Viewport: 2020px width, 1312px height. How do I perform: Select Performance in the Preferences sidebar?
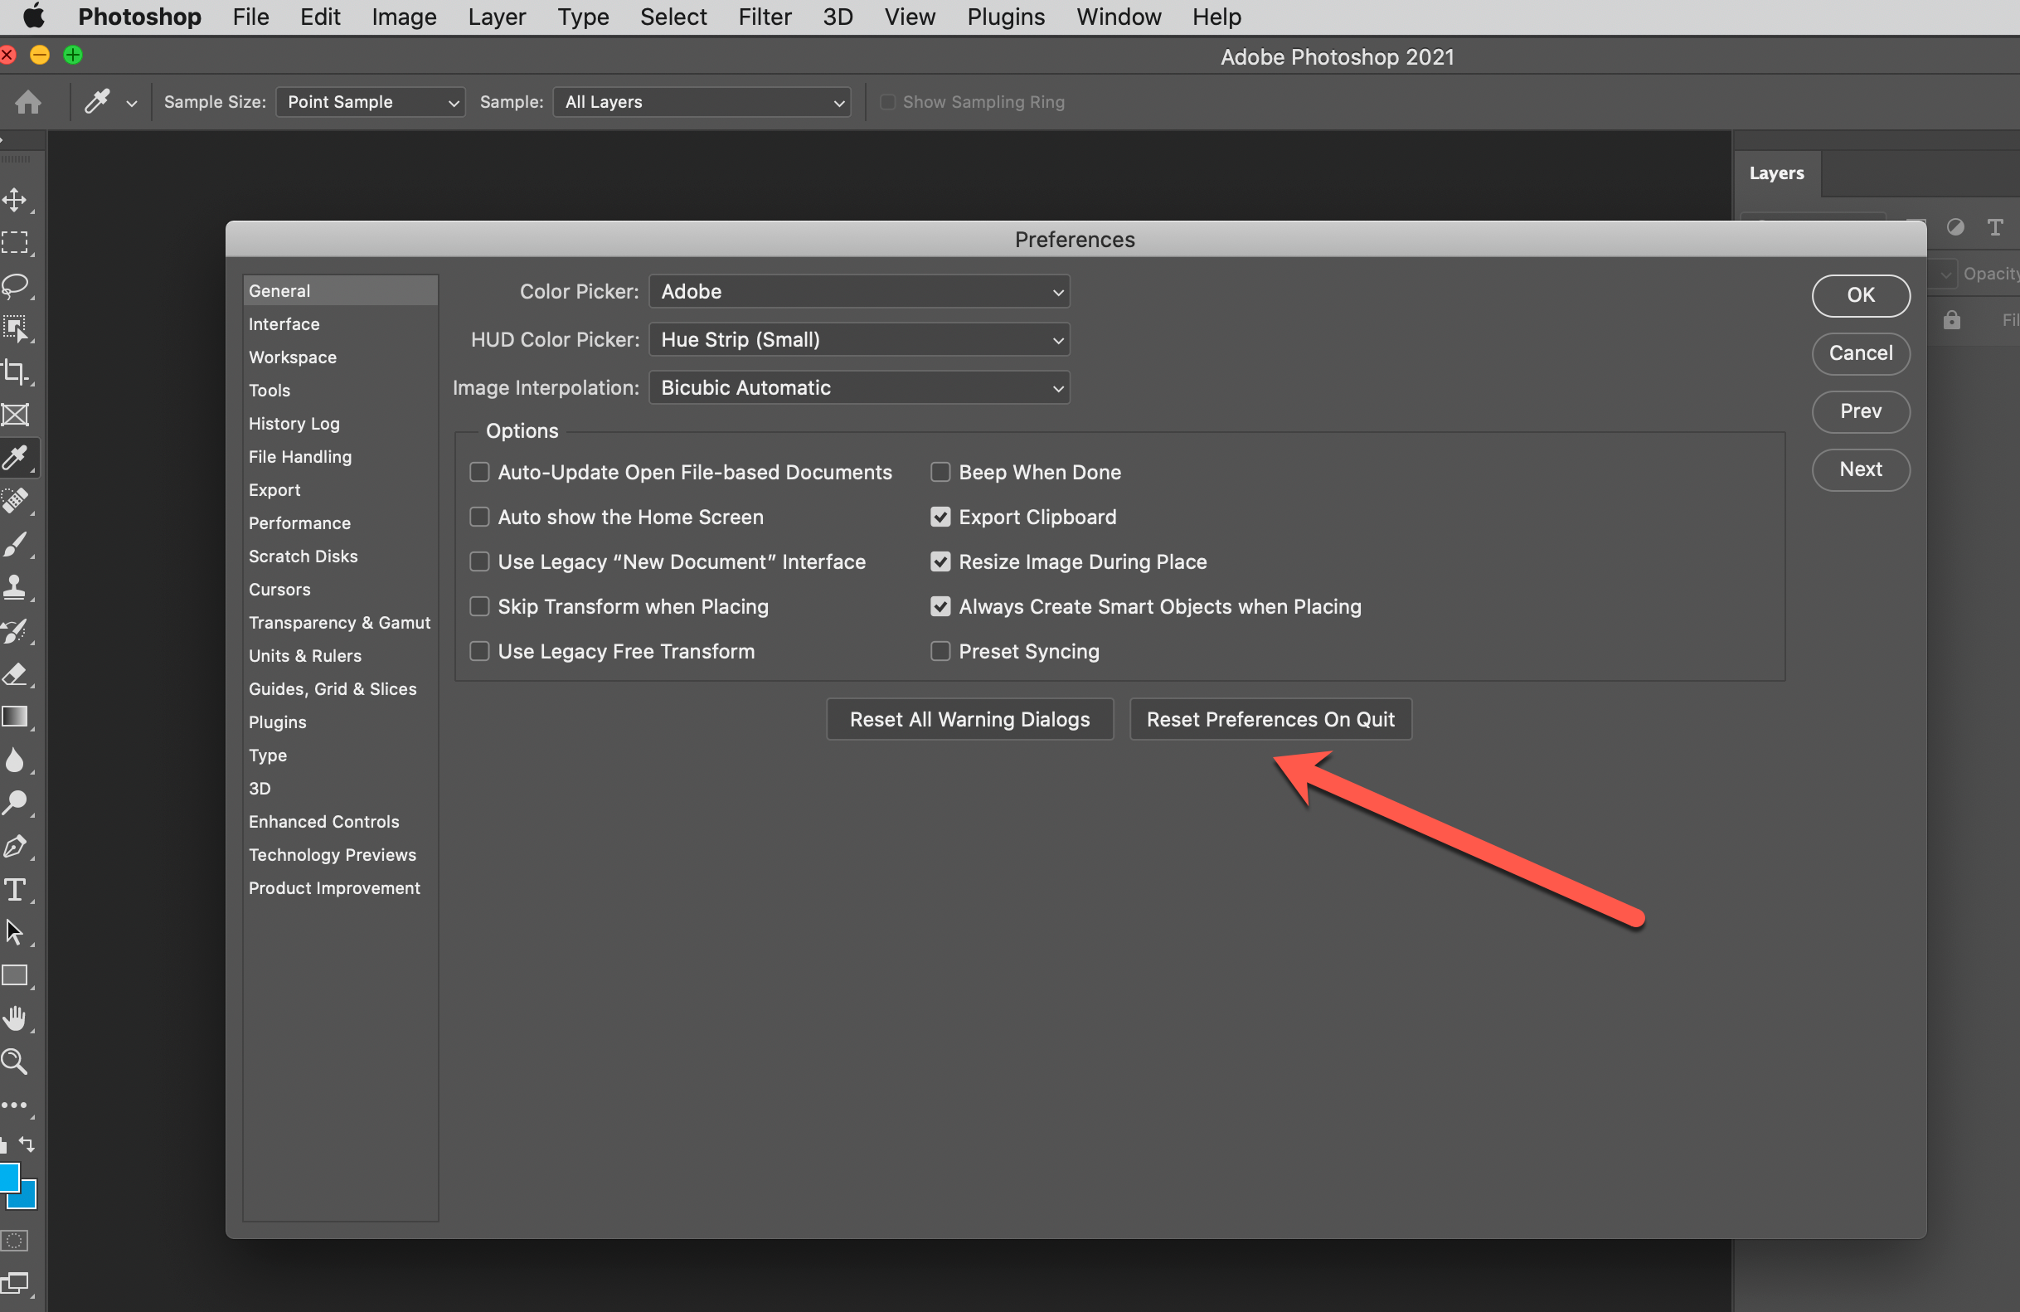coord(299,522)
